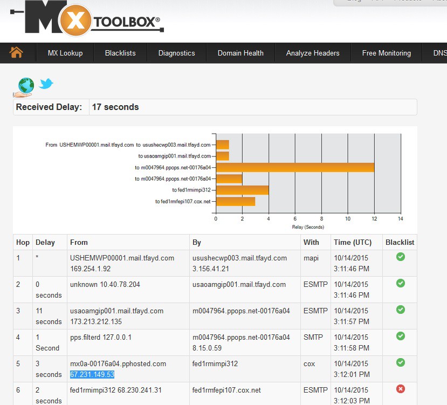This screenshot has width=447, height=405.
Task: Click red blacklist X for hop 6
Action: [400, 389]
